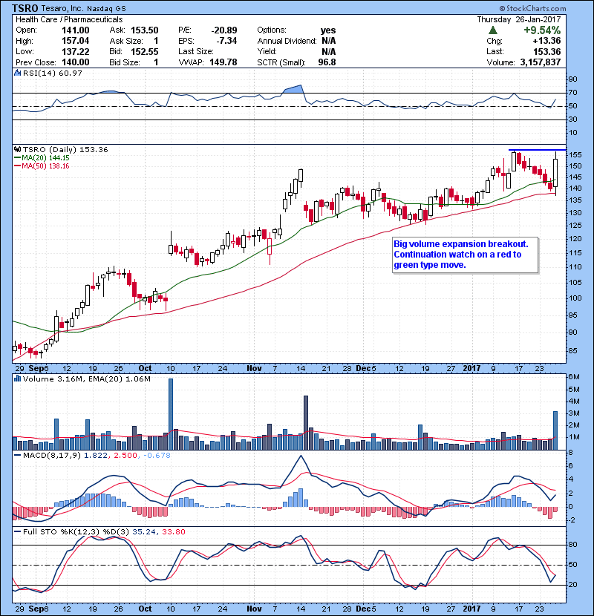The image size is (594, 616).
Task: Click the VWAP value 149.78
Action: [x=223, y=62]
